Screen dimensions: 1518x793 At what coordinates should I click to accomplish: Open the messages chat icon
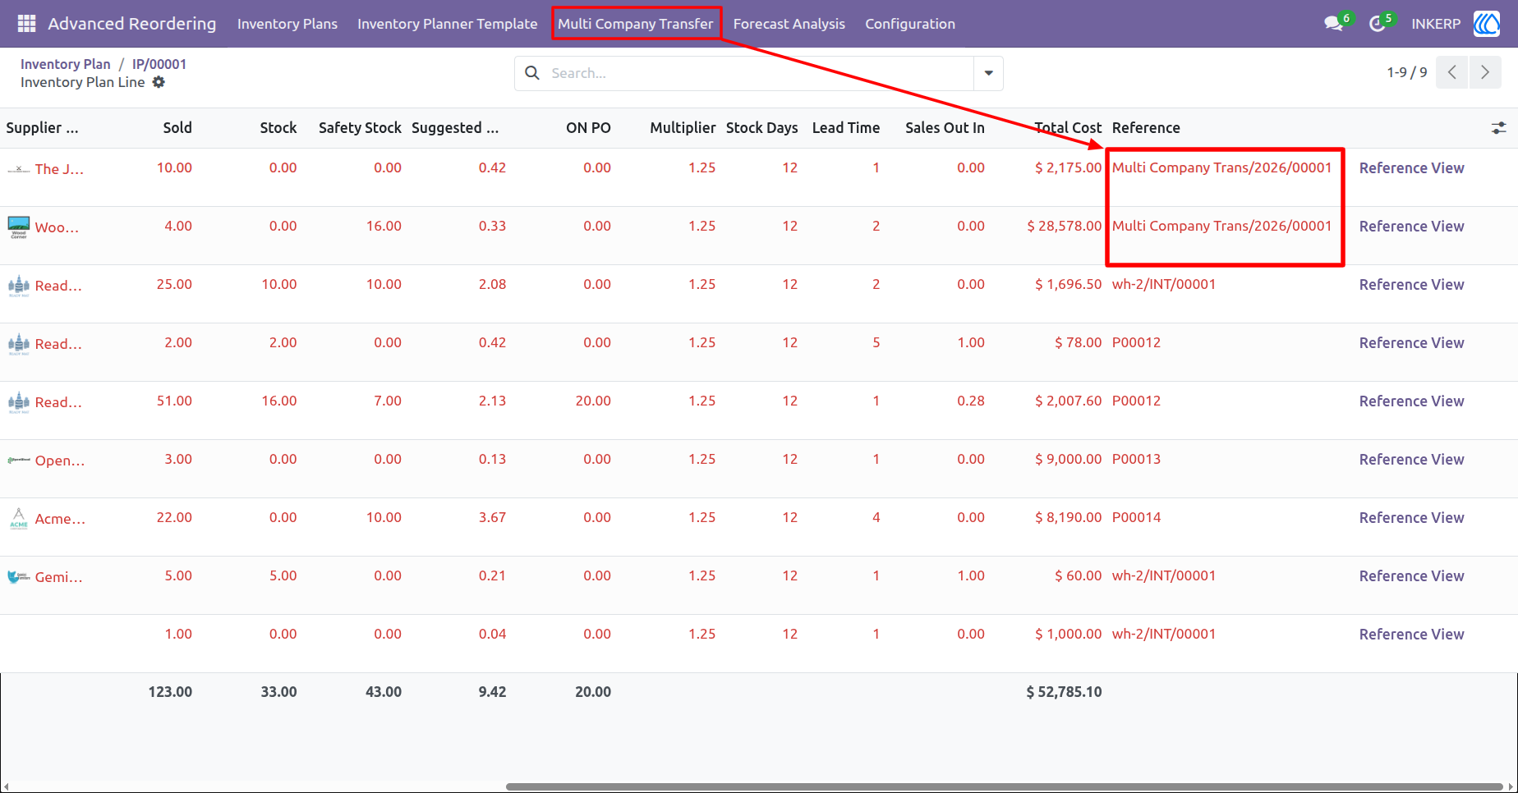pyautogui.click(x=1333, y=24)
